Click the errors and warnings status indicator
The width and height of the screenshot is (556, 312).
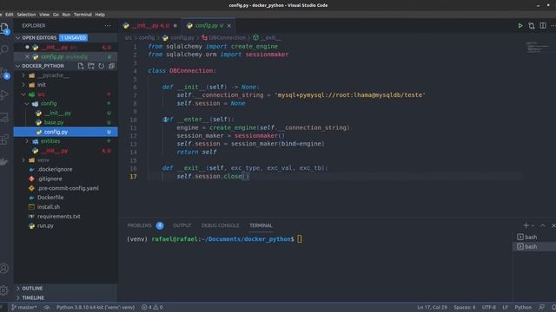(x=152, y=307)
